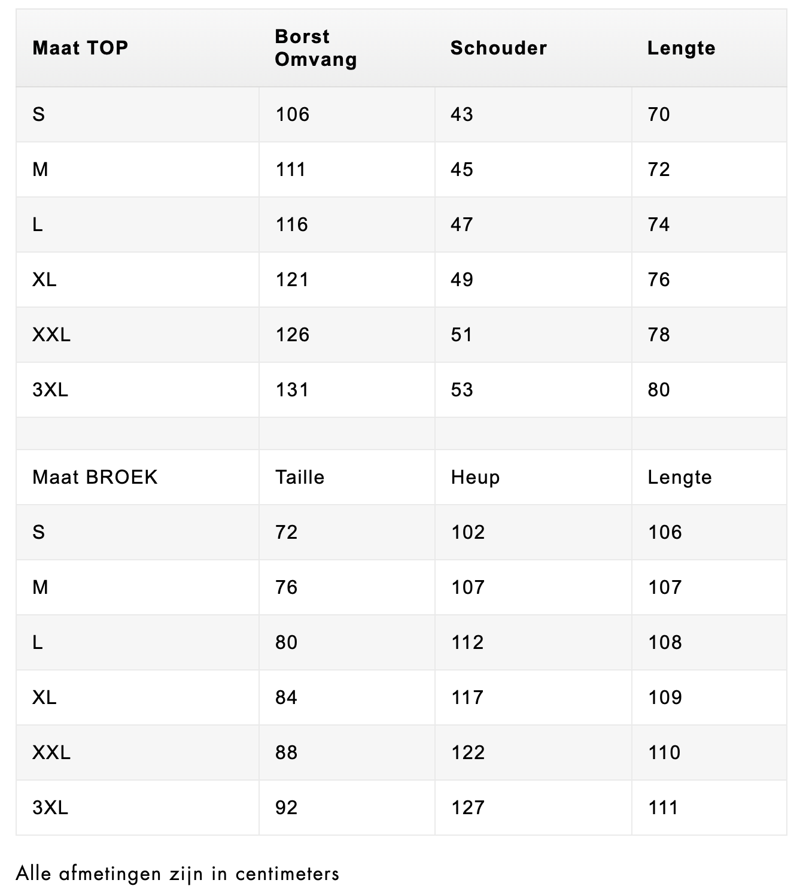803x892 pixels.
Task: Click the "Alle afmetingen zijn in centimeters" note
Action: pos(178,873)
